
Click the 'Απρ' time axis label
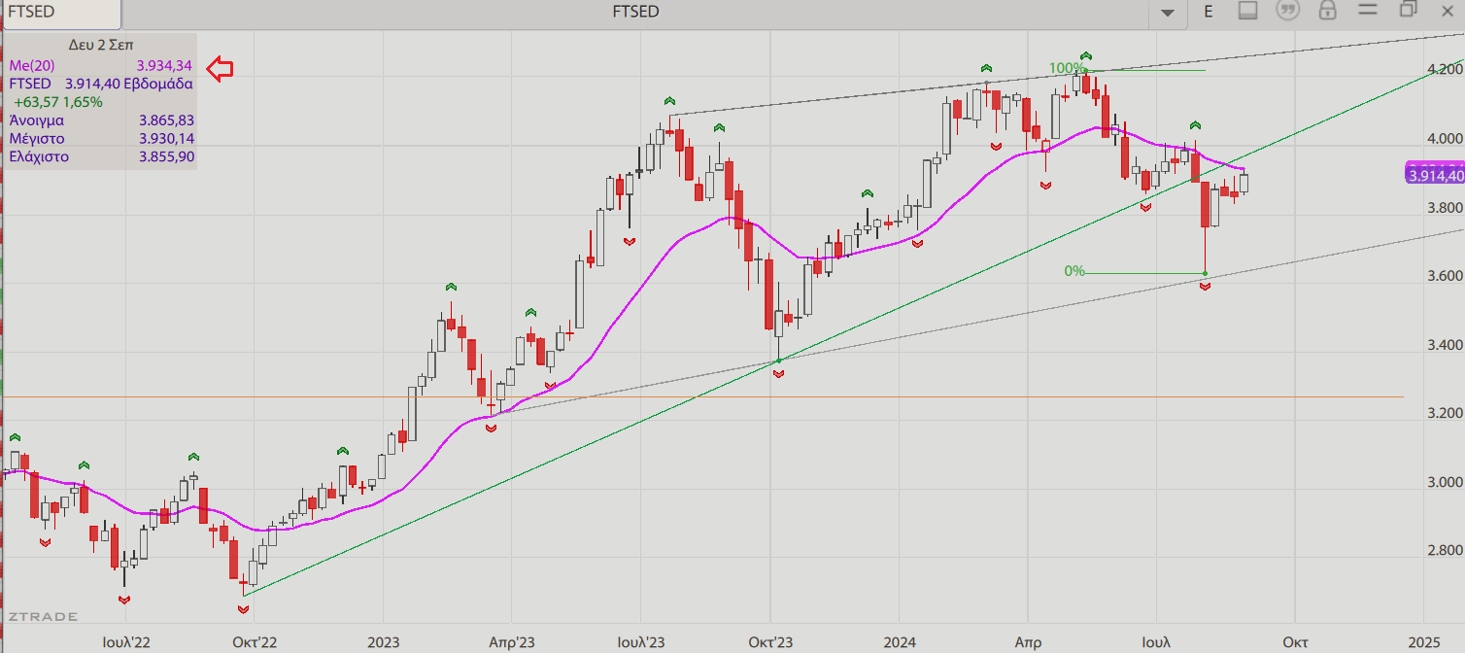pos(1027,641)
